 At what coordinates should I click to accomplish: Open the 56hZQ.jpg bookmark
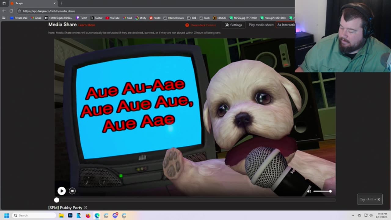pyautogui.click(x=243, y=18)
